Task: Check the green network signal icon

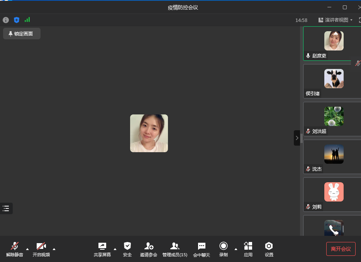Action: click(x=27, y=20)
